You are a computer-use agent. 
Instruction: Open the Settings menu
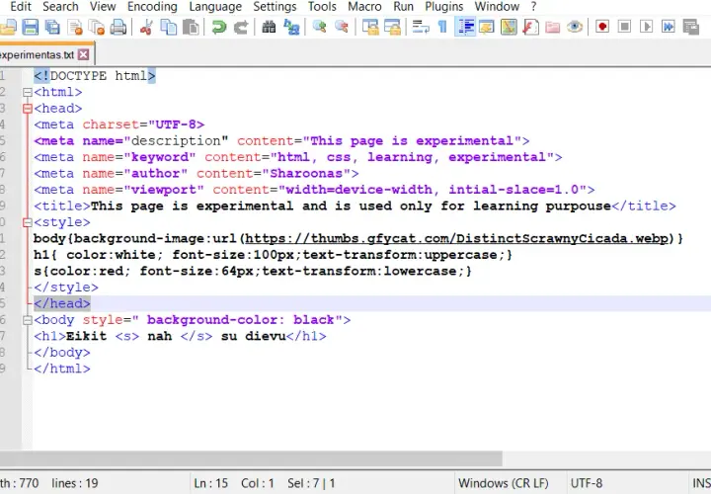(275, 7)
